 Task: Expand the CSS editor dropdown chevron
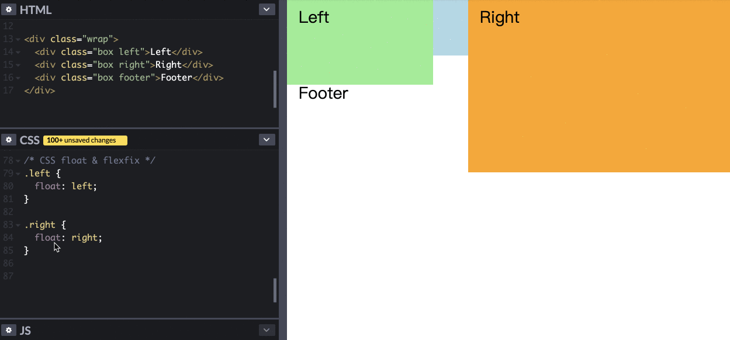[x=267, y=140]
